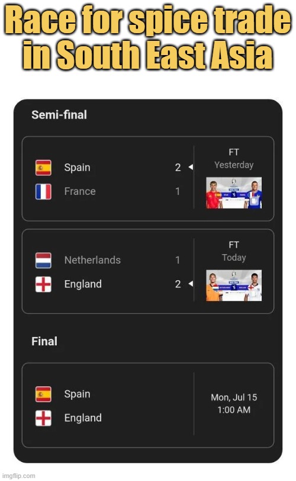This screenshot has height=481, width=296.
Task: Select Spain in the semi-final card
Action: (77, 168)
